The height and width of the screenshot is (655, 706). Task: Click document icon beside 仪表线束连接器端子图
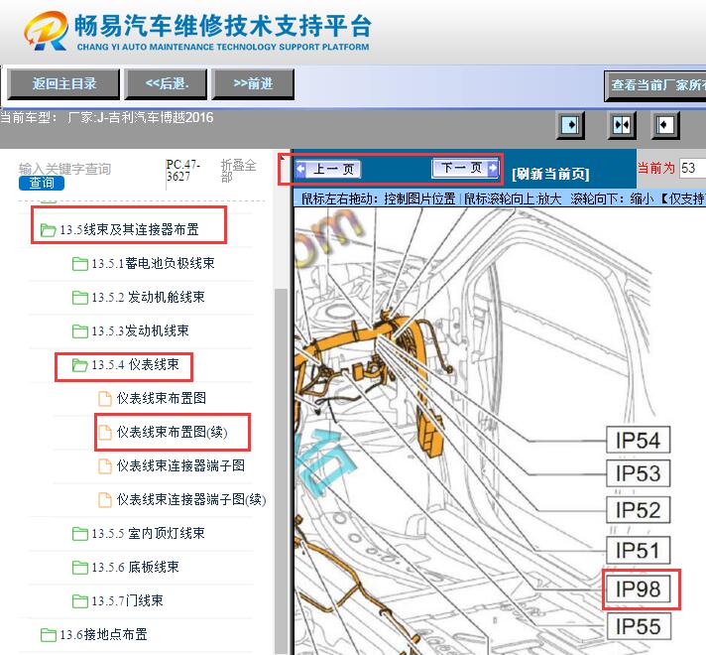click(x=105, y=466)
